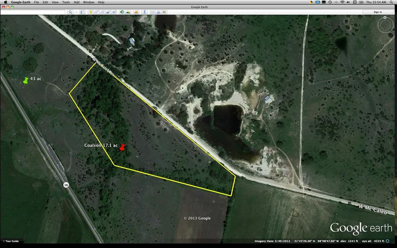The width and height of the screenshot is (397, 248).
Task: Select the Add Polygon tool
Action: point(96,12)
